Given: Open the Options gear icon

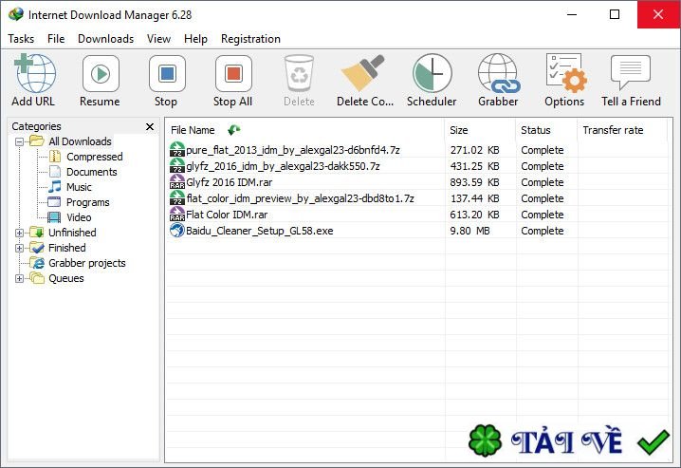Looking at the screenshot, I should (x=566, y=73).
